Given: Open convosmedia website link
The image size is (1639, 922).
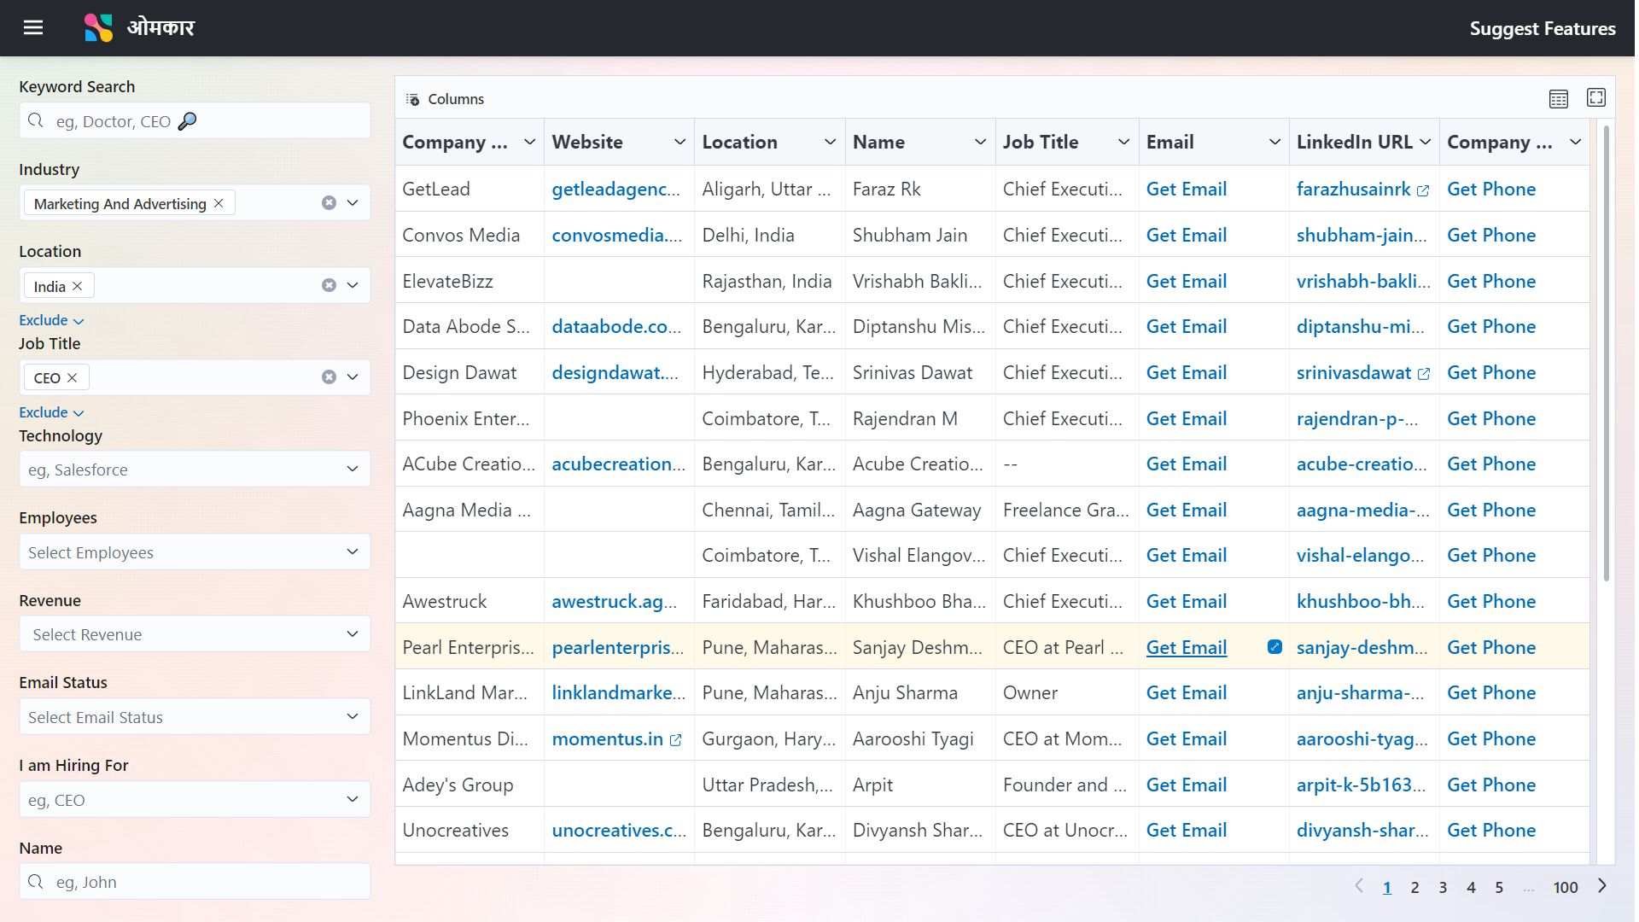Looking at the screenshot, I should tap(616, 236).
